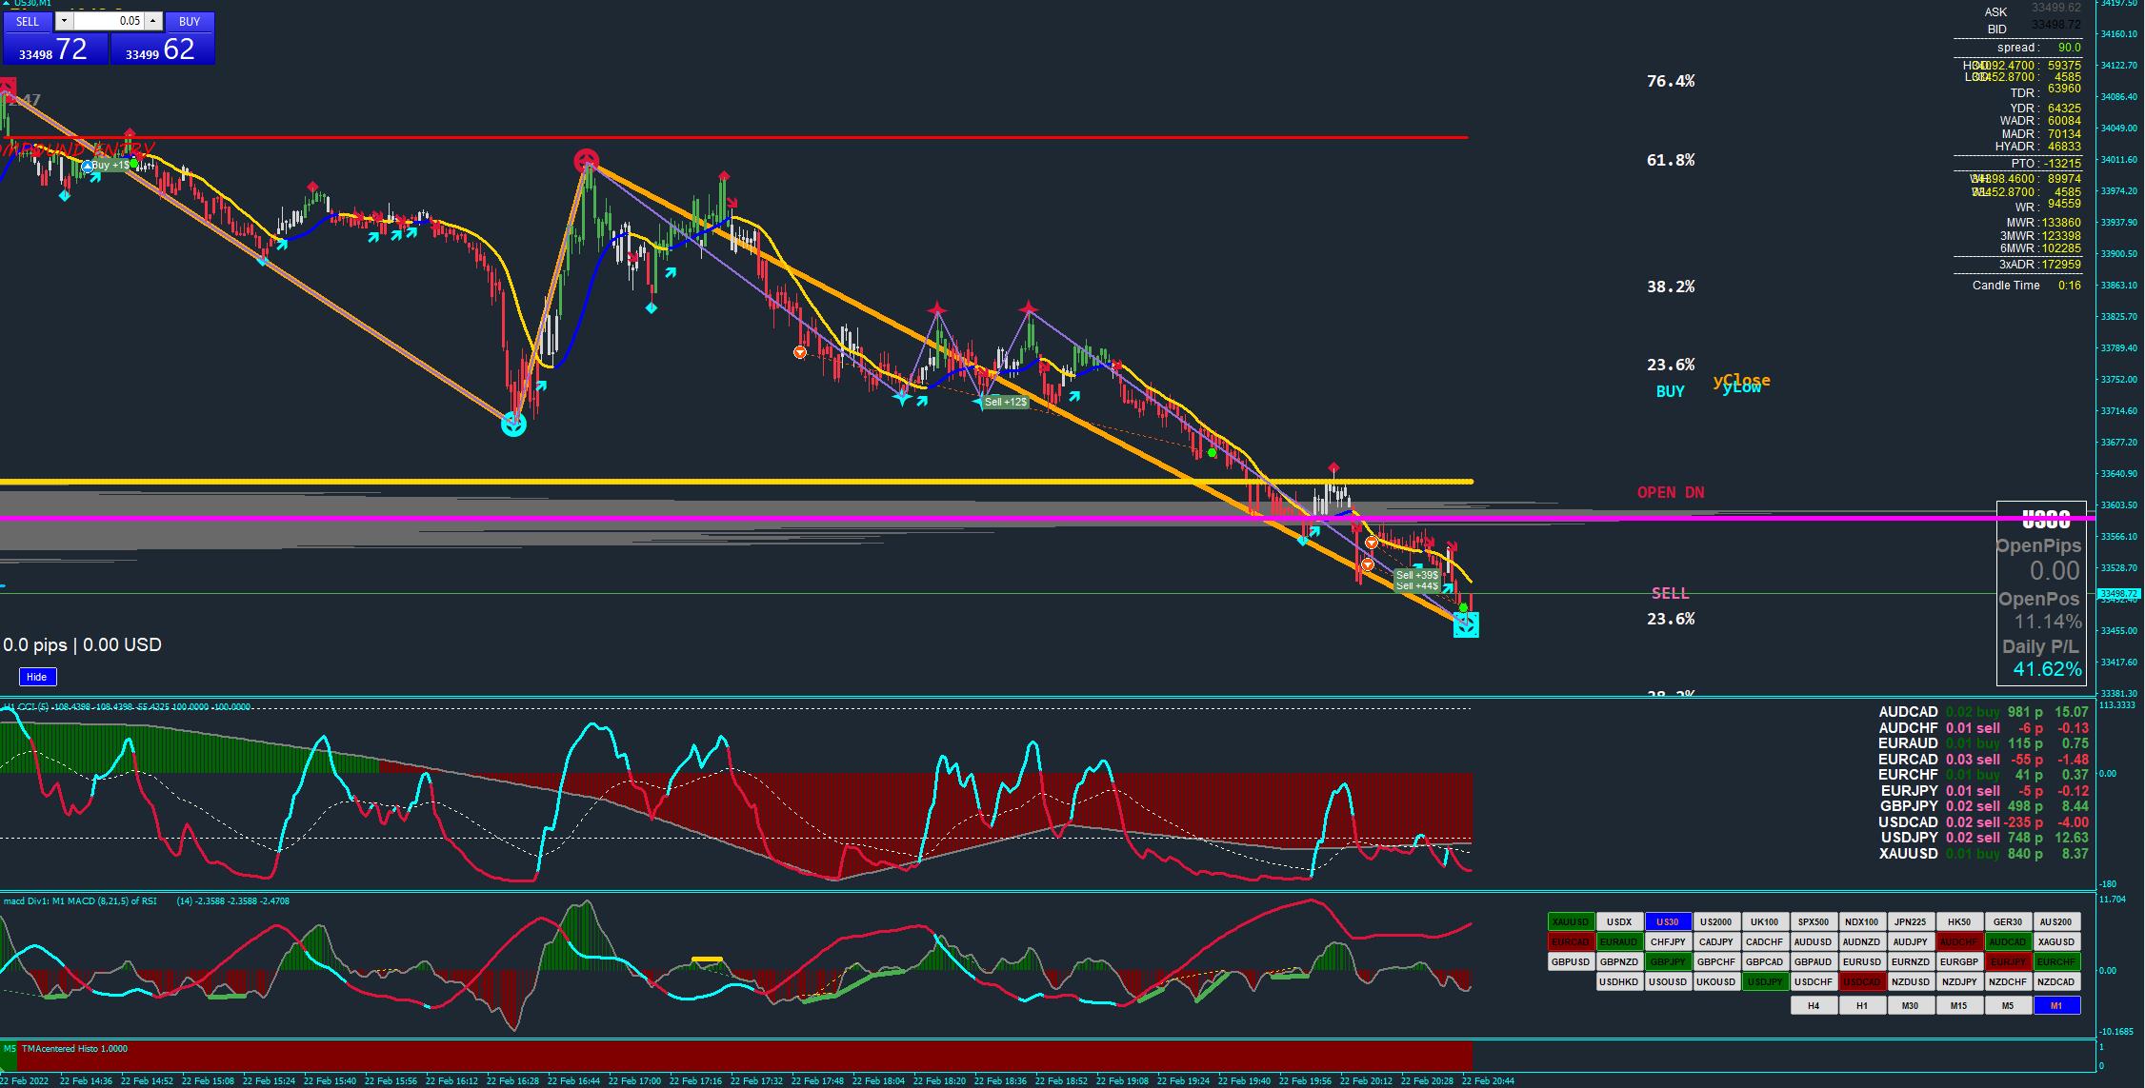2145x1088 pixels.
Task: Click the cyan square marker at latest low
Action: pos(1466,625)
